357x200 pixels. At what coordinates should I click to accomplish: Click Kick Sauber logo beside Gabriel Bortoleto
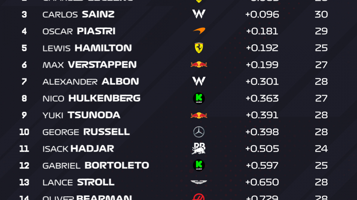click(x=199, y=165)
